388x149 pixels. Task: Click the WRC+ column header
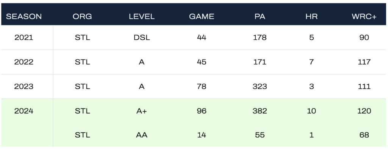click(364, 17)
